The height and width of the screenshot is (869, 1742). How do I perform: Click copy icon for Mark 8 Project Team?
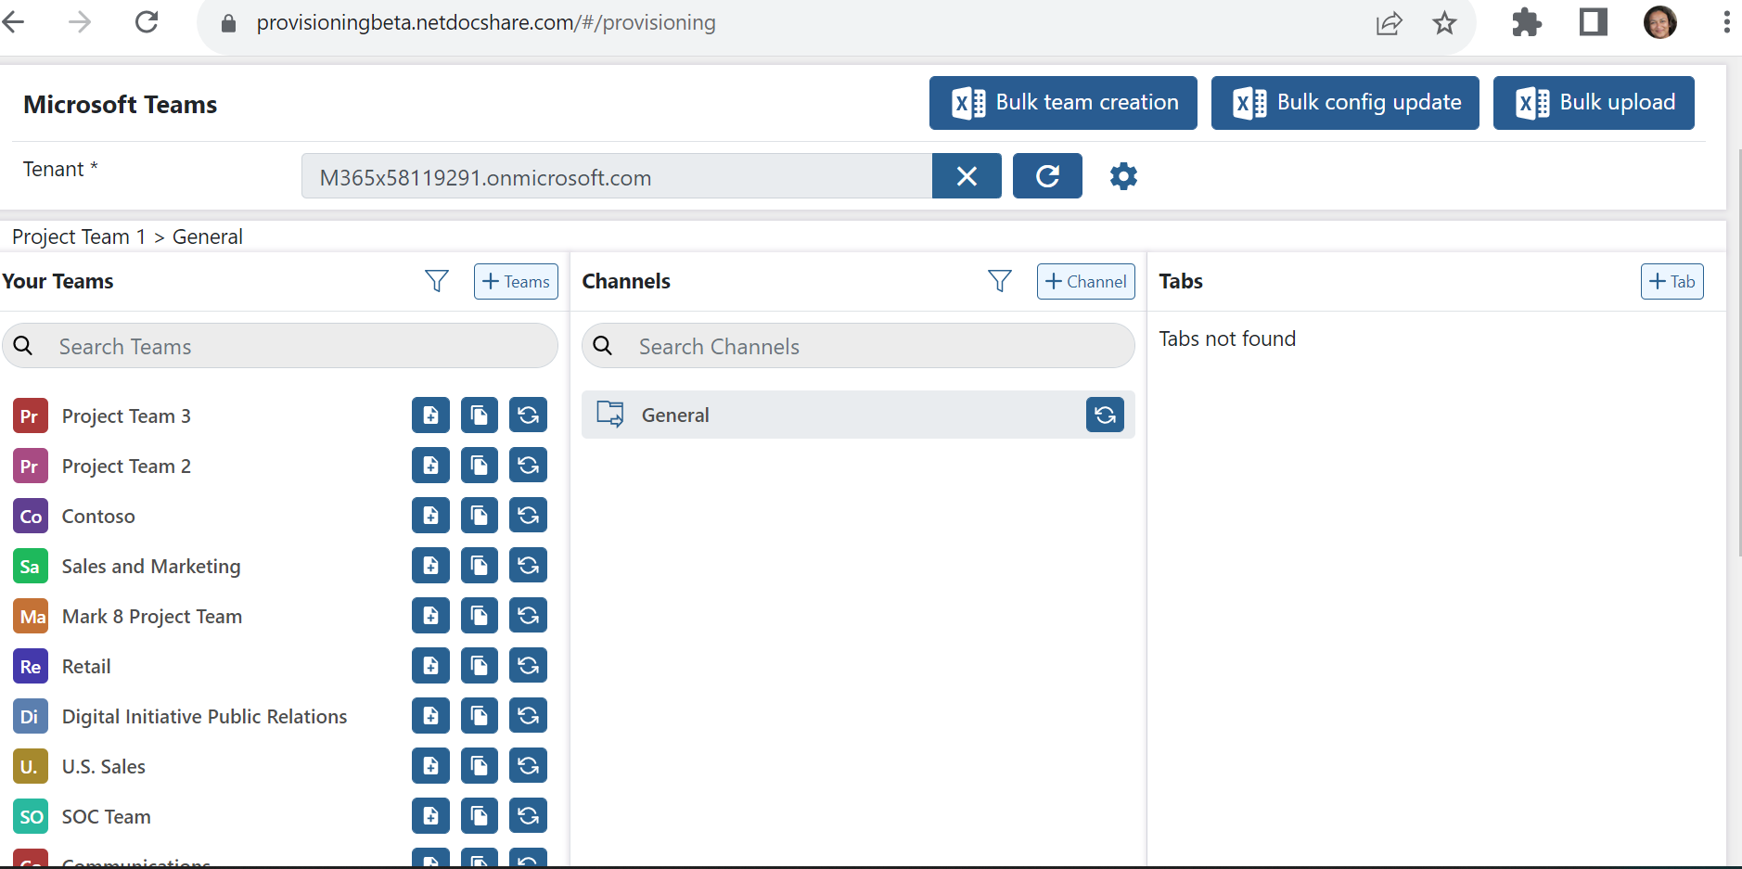coord(480,616)
